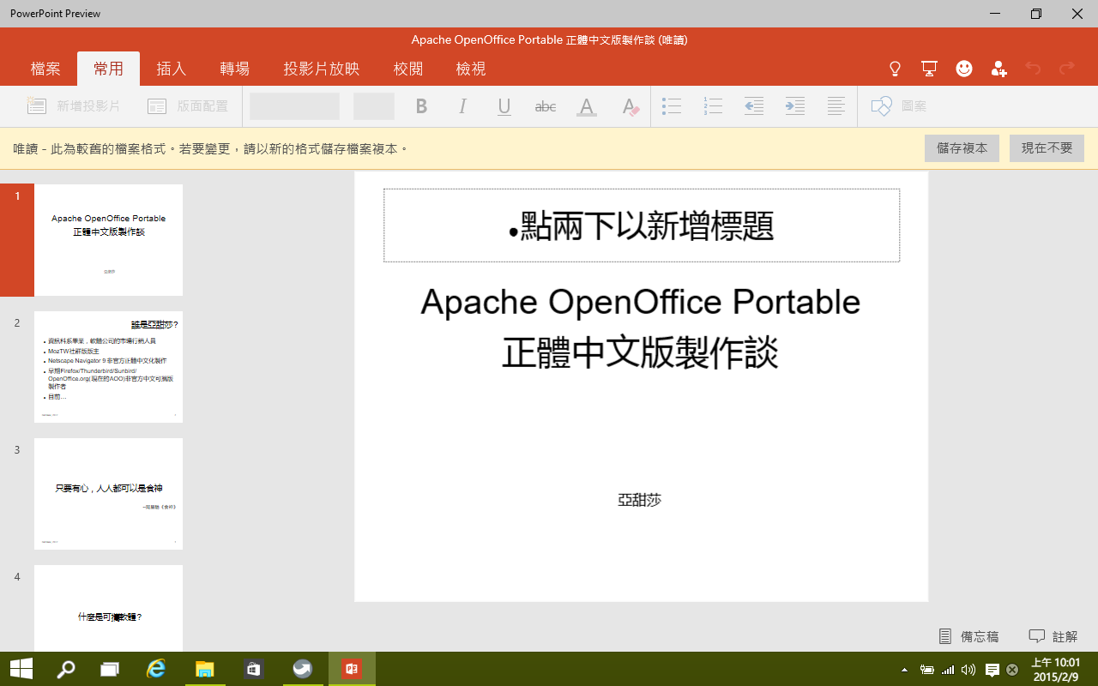
Task: Click the network signal tray icon
Action: click(948, 670)
